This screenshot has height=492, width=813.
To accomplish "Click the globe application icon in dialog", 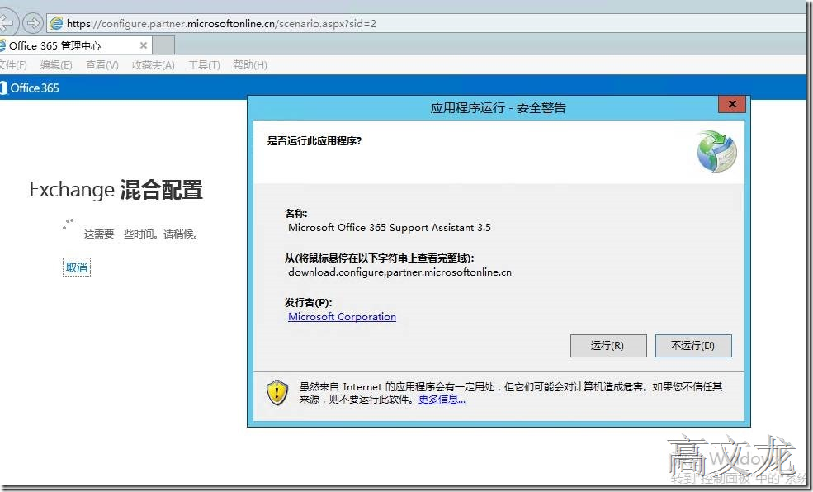I will (716, 151).
